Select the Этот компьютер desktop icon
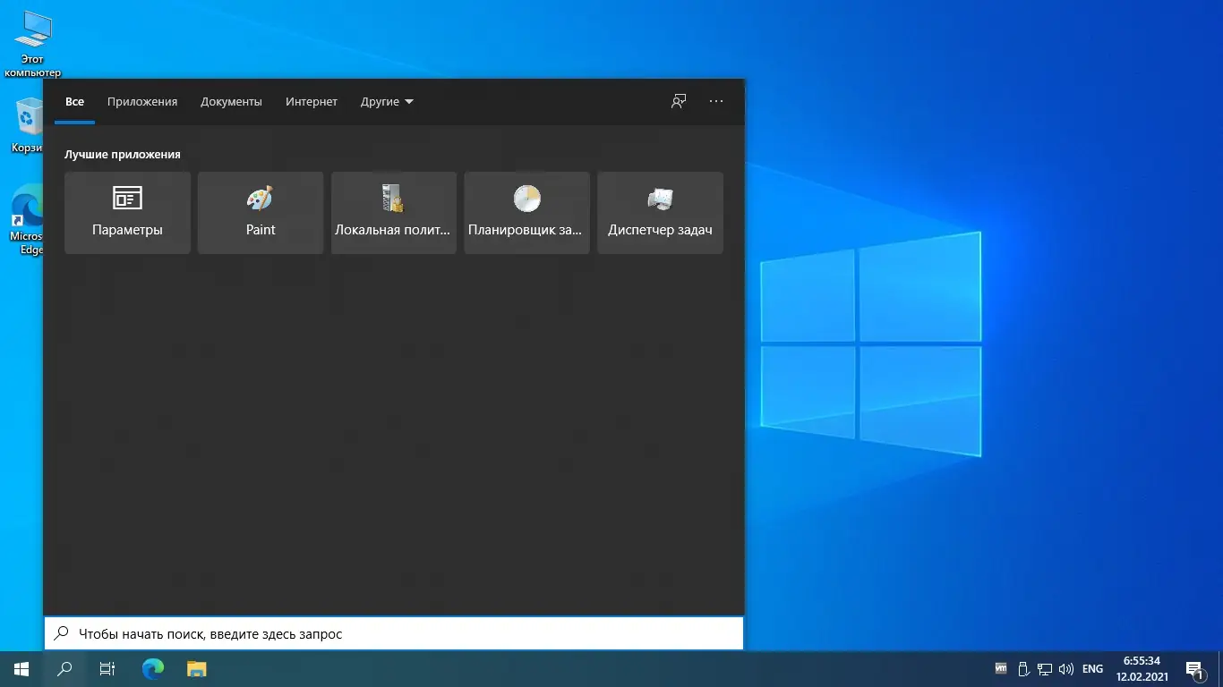Screen dimensions: 1223x687 click(x=32, y=45)
